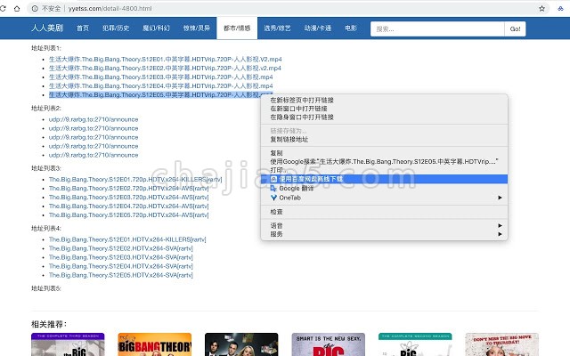Click the 人人美剧 site logo
570x356 pixels.
(x=47, y=28)
